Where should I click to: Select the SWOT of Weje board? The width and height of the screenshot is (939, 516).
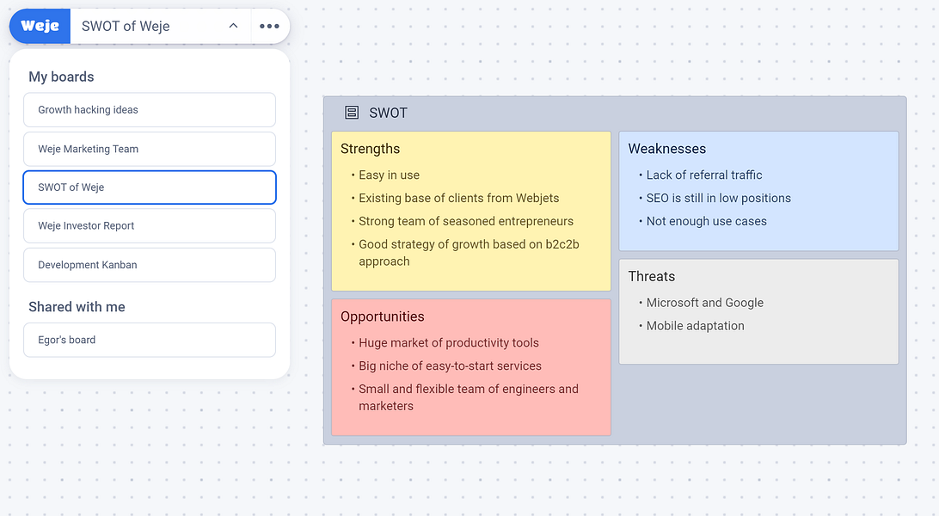(x=150, y=187)
